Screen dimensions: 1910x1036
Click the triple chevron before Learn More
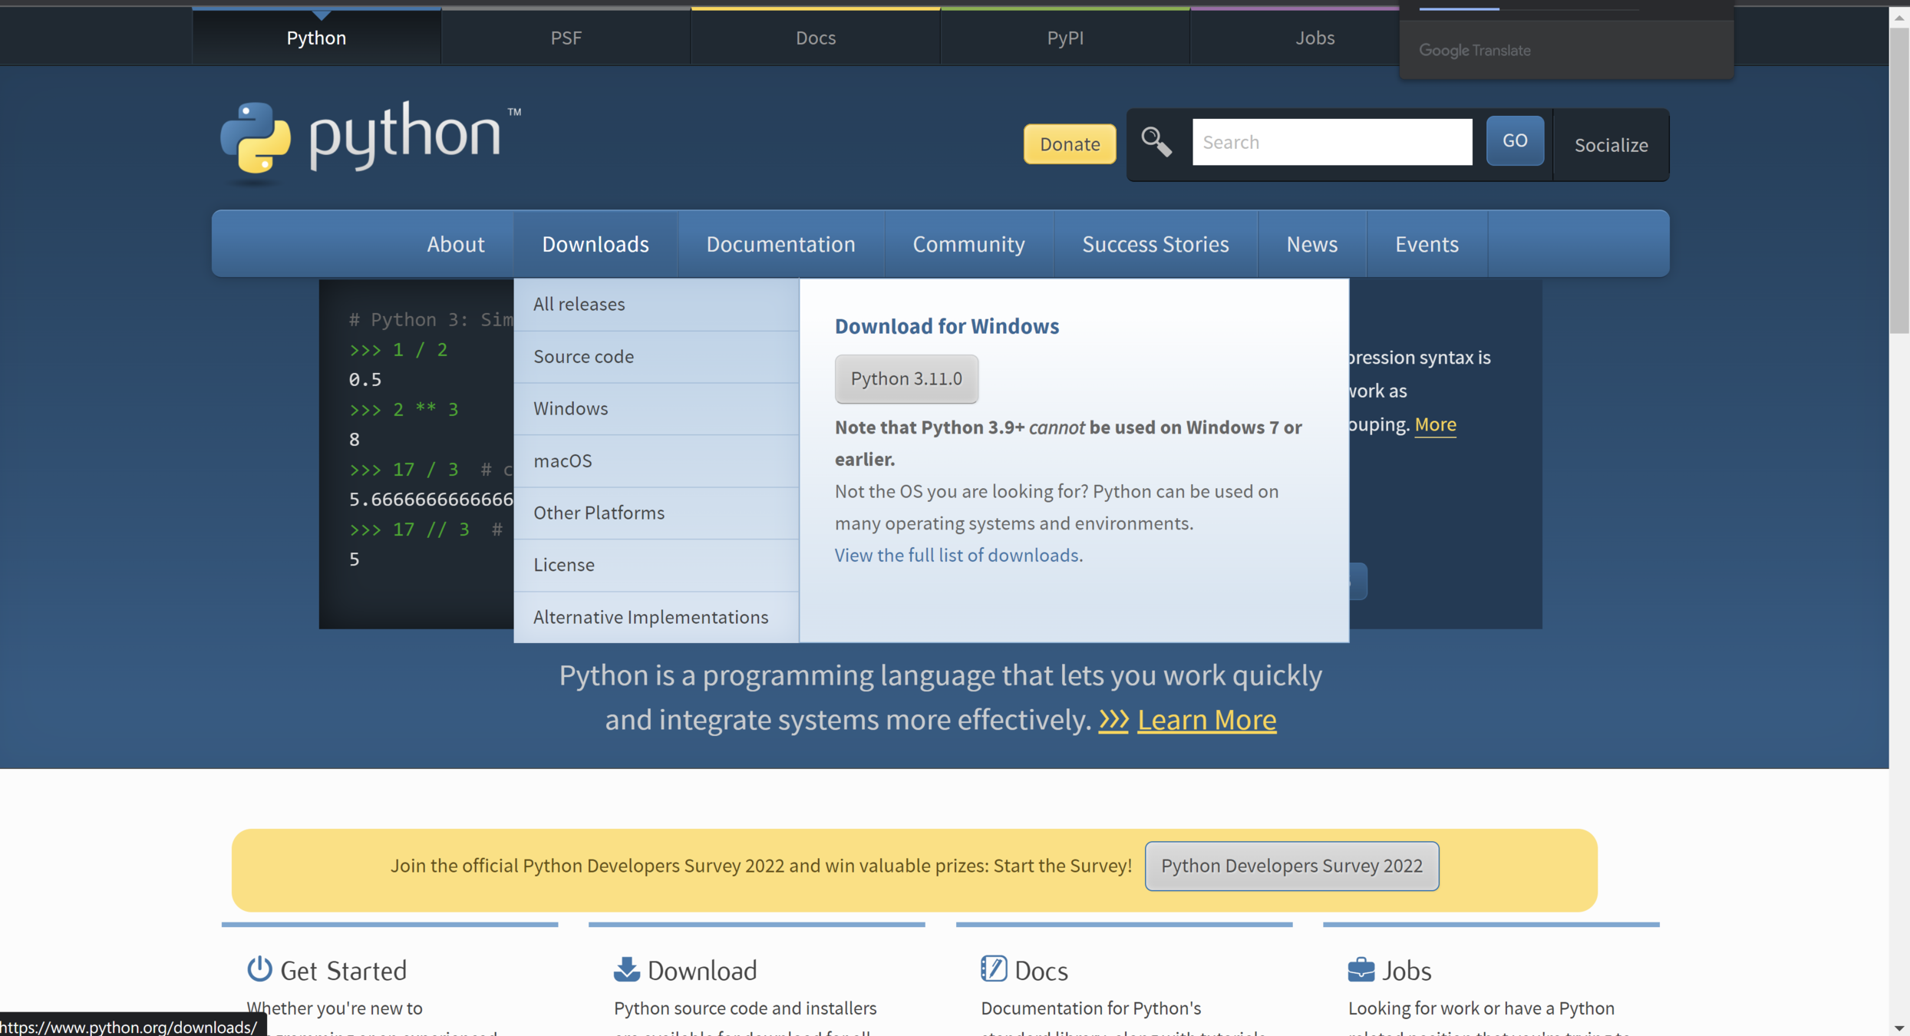1113,719
